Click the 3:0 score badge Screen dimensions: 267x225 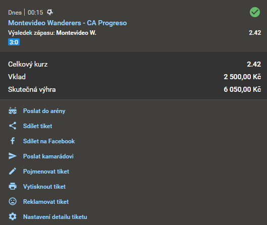[14, 42]
